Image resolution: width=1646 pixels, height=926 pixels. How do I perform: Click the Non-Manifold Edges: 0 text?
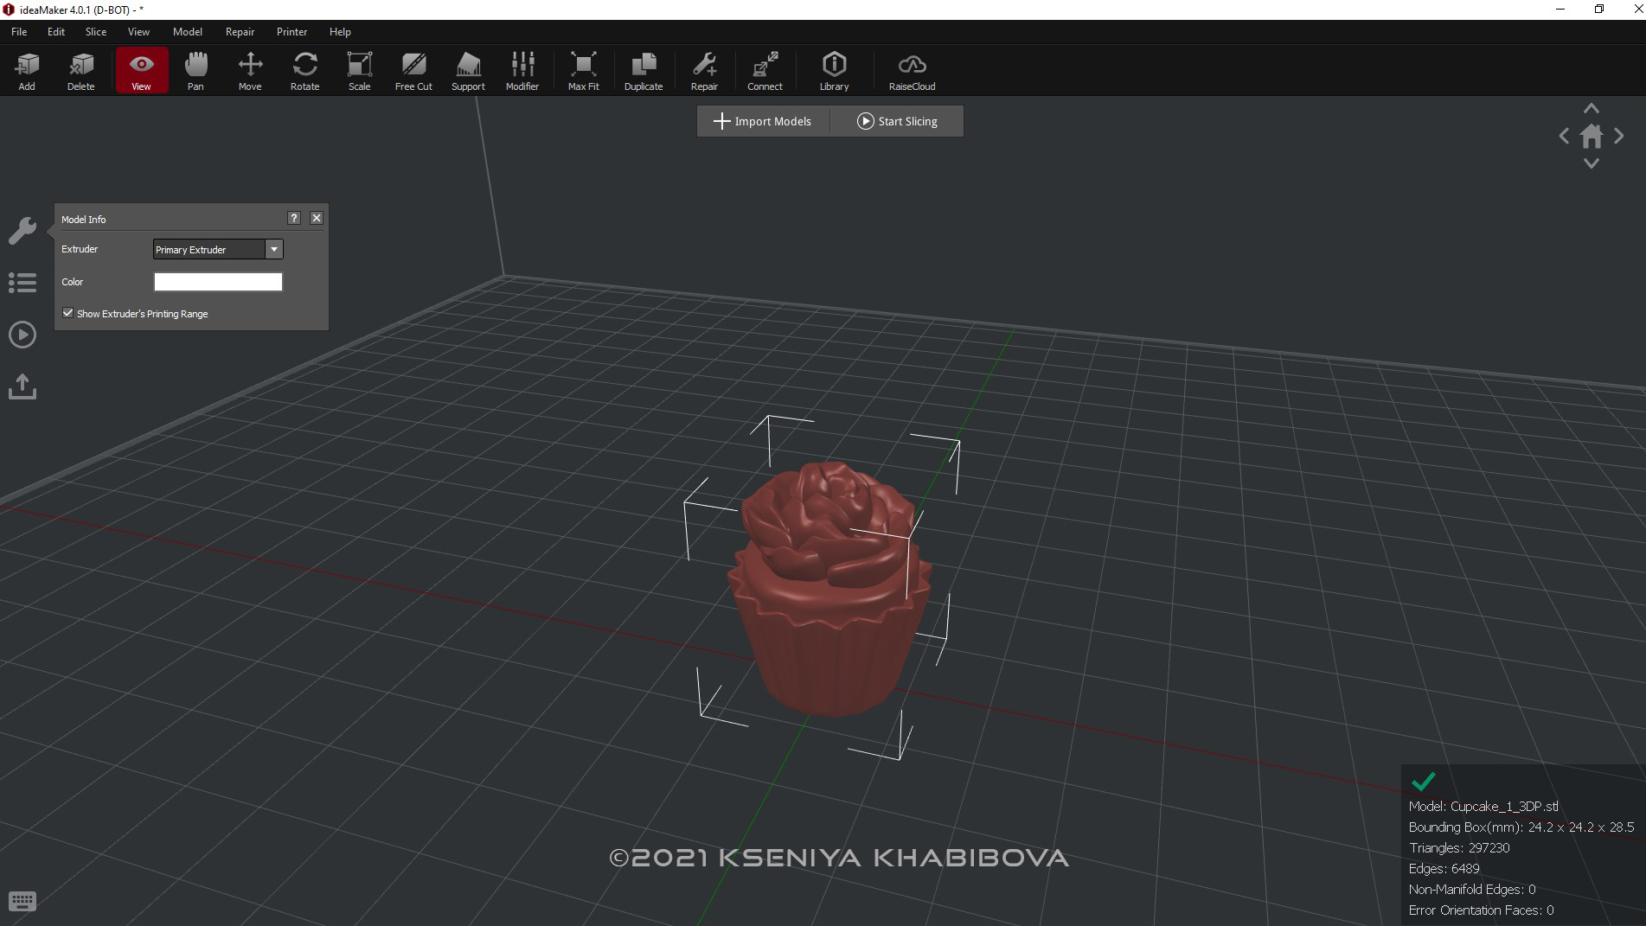pyautogui.click(x=1472, y=889)
